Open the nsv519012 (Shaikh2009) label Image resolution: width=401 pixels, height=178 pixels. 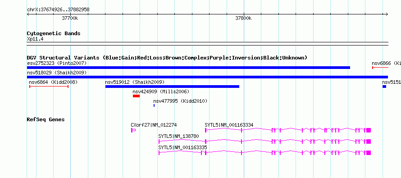(135, 82)
